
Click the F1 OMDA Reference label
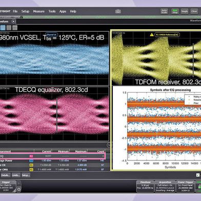pyautogui.click(x=167, y=35)
